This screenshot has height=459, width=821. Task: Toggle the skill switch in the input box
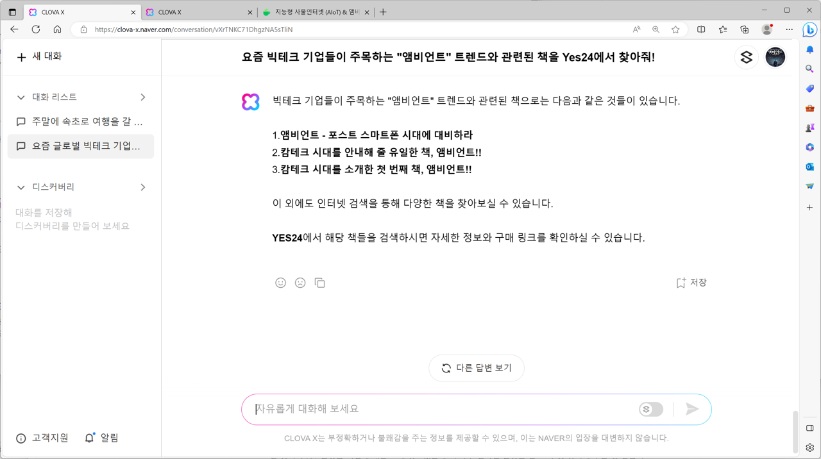click(x=651, y=409)
